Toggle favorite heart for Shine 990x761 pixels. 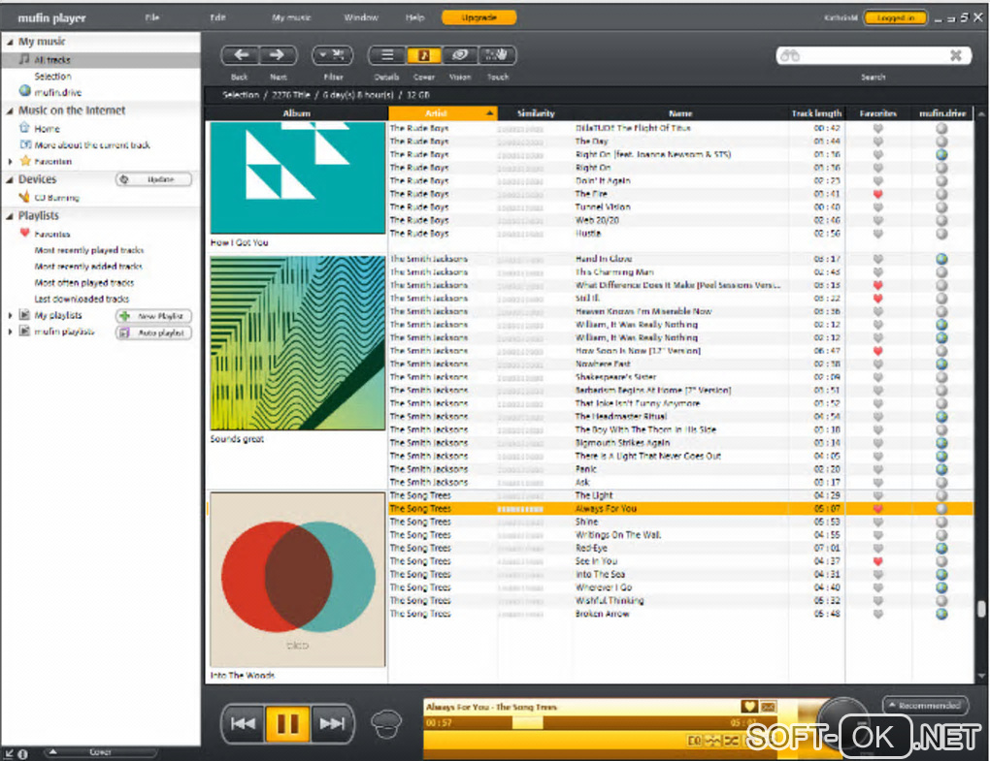[877, 523]
